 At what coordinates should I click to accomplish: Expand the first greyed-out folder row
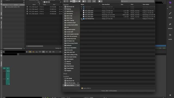click(x=81, y=7)
